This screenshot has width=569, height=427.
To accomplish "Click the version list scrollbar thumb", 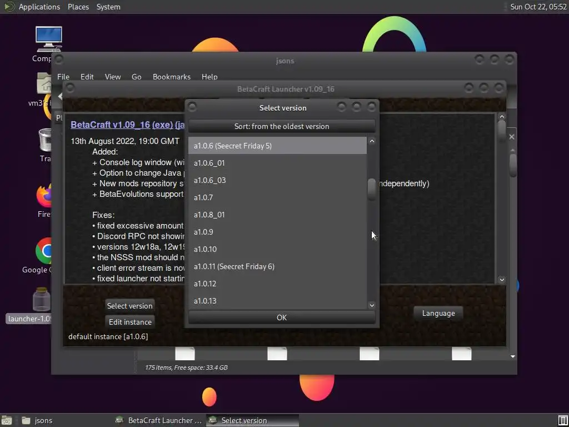I will (372, 189).
